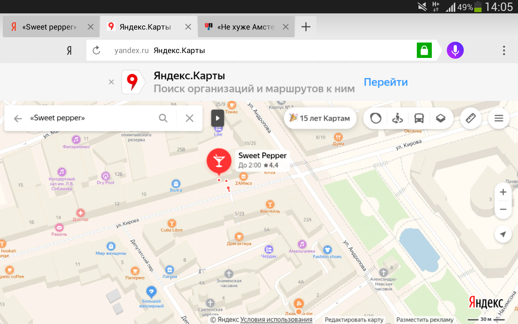The height and width of the screenshot is (324, 518).
Task: Tap the Яндекс logo on the map
Action: [x=486, y=302]
